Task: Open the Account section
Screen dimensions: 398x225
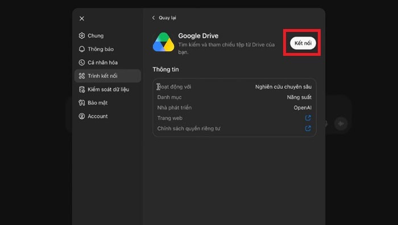Action: click(107, 116)
